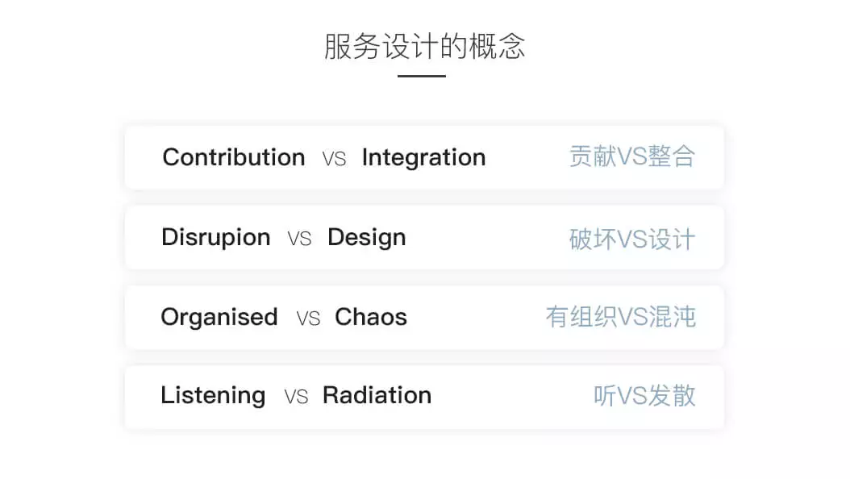The image size is (850, 479).
Task: Select the Organised vs Chaos card
Action: pyautogui.click(x=424, y=318)
